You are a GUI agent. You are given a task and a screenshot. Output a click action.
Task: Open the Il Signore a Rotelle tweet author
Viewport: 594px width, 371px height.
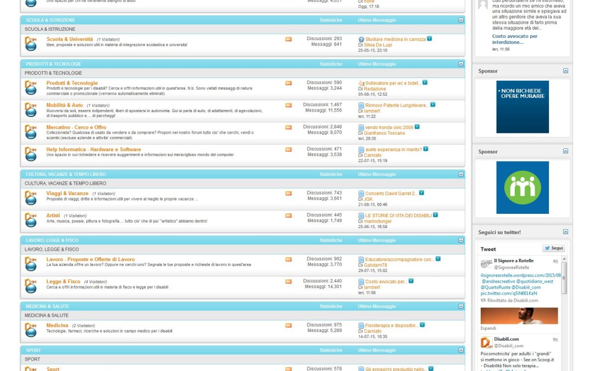coord(514,261)
